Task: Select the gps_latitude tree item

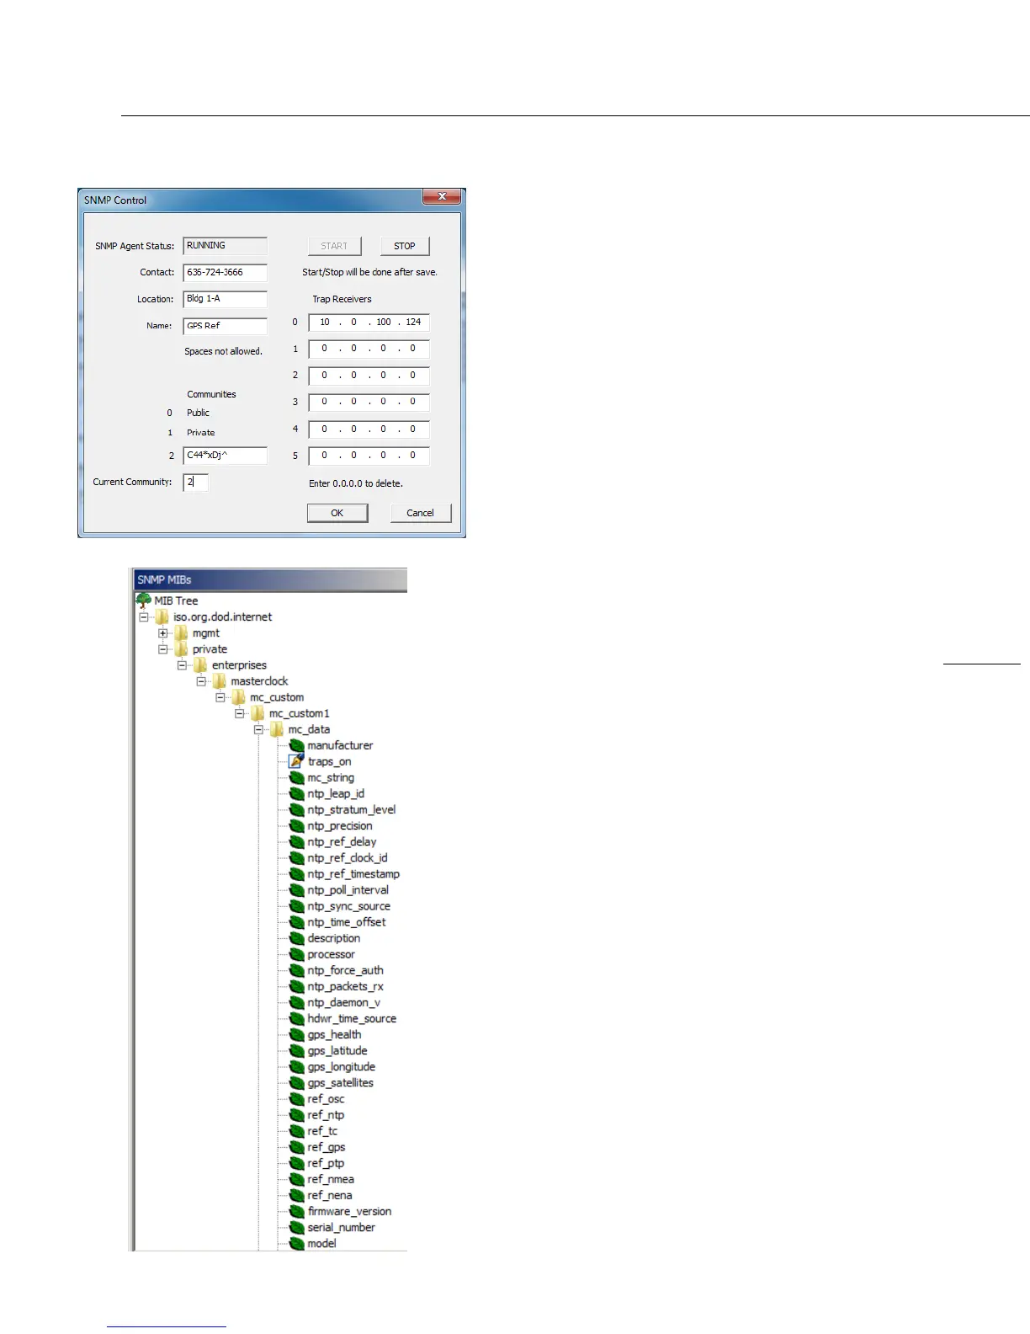Action: 337,1050
